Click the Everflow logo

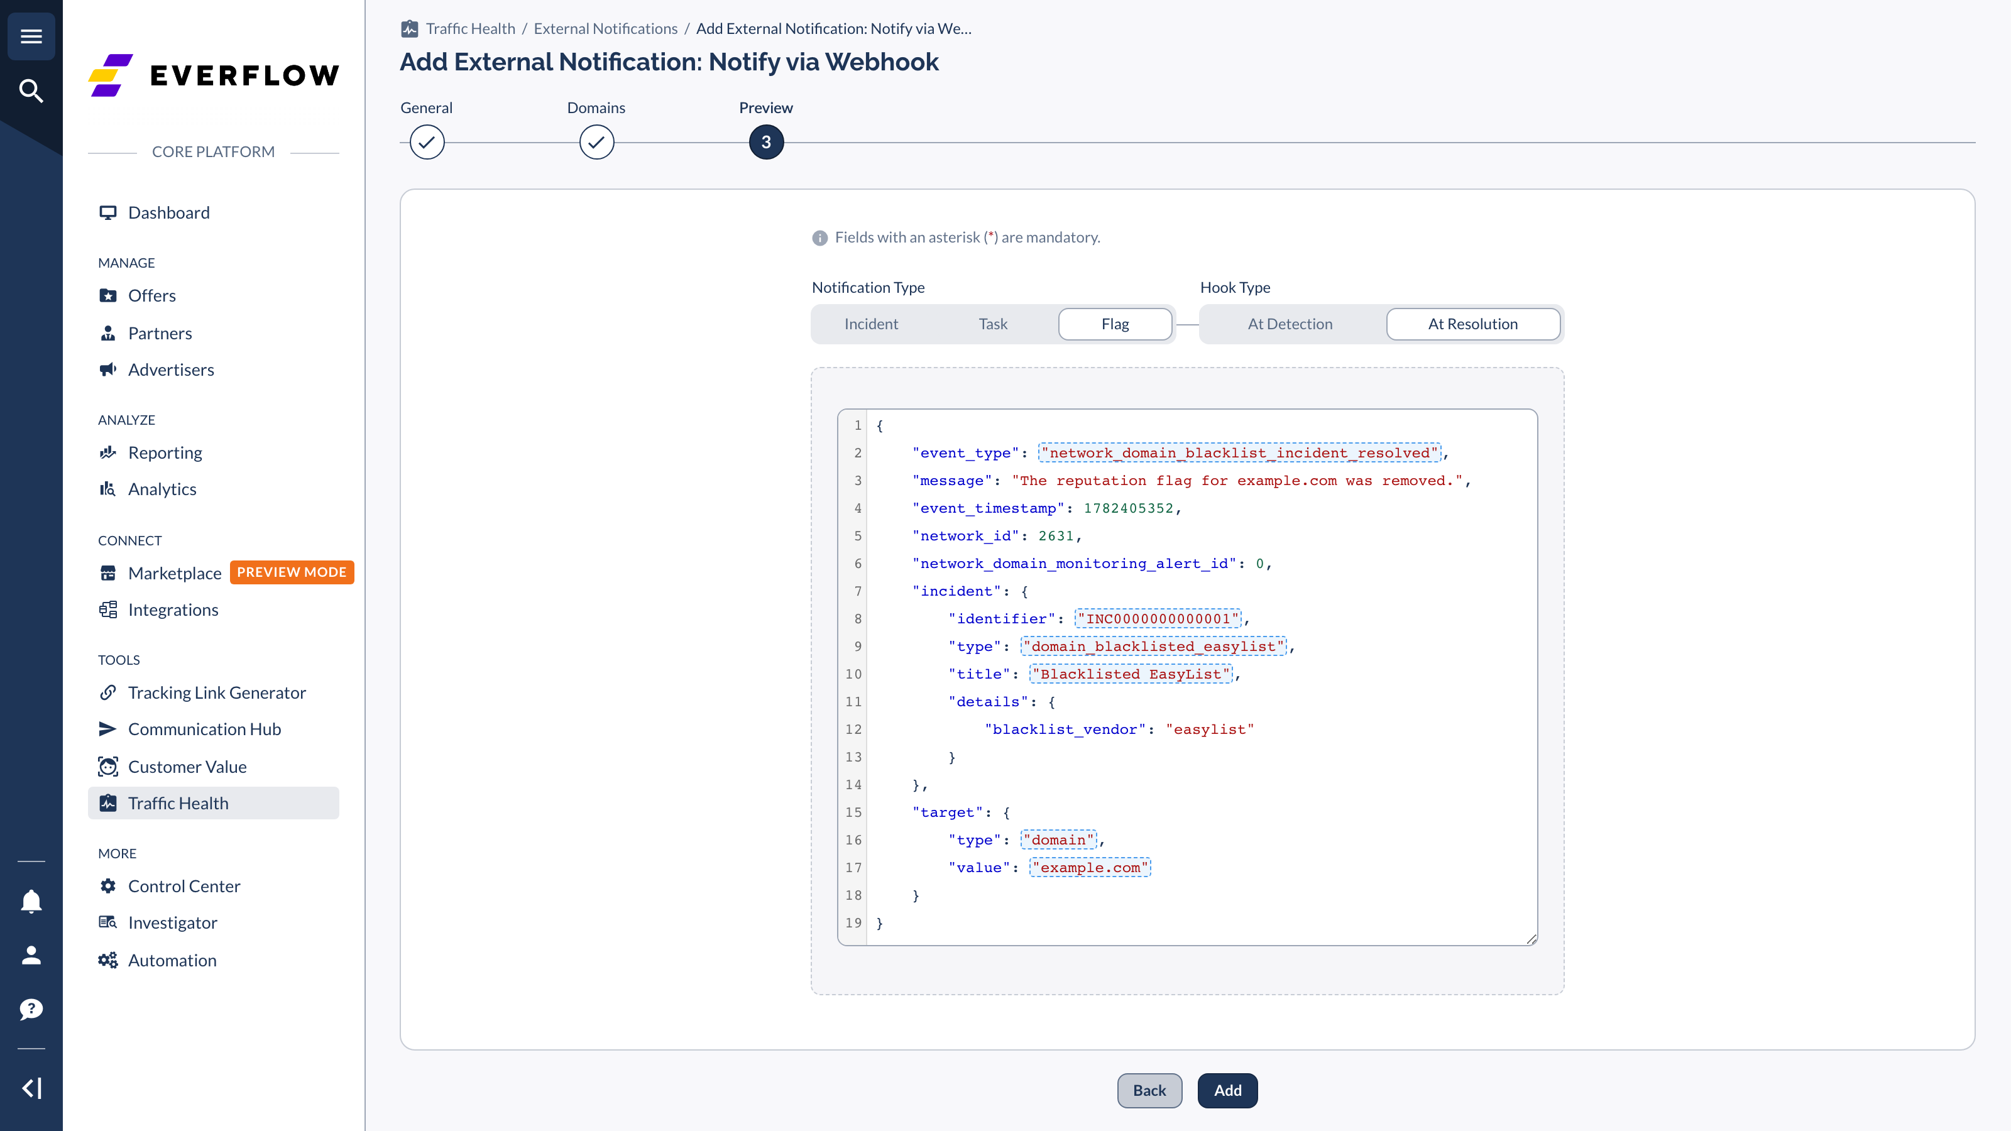tap(214, 75)
